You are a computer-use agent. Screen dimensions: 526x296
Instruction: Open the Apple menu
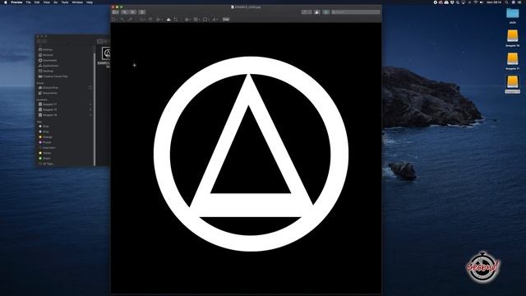(x=6, y=2)
